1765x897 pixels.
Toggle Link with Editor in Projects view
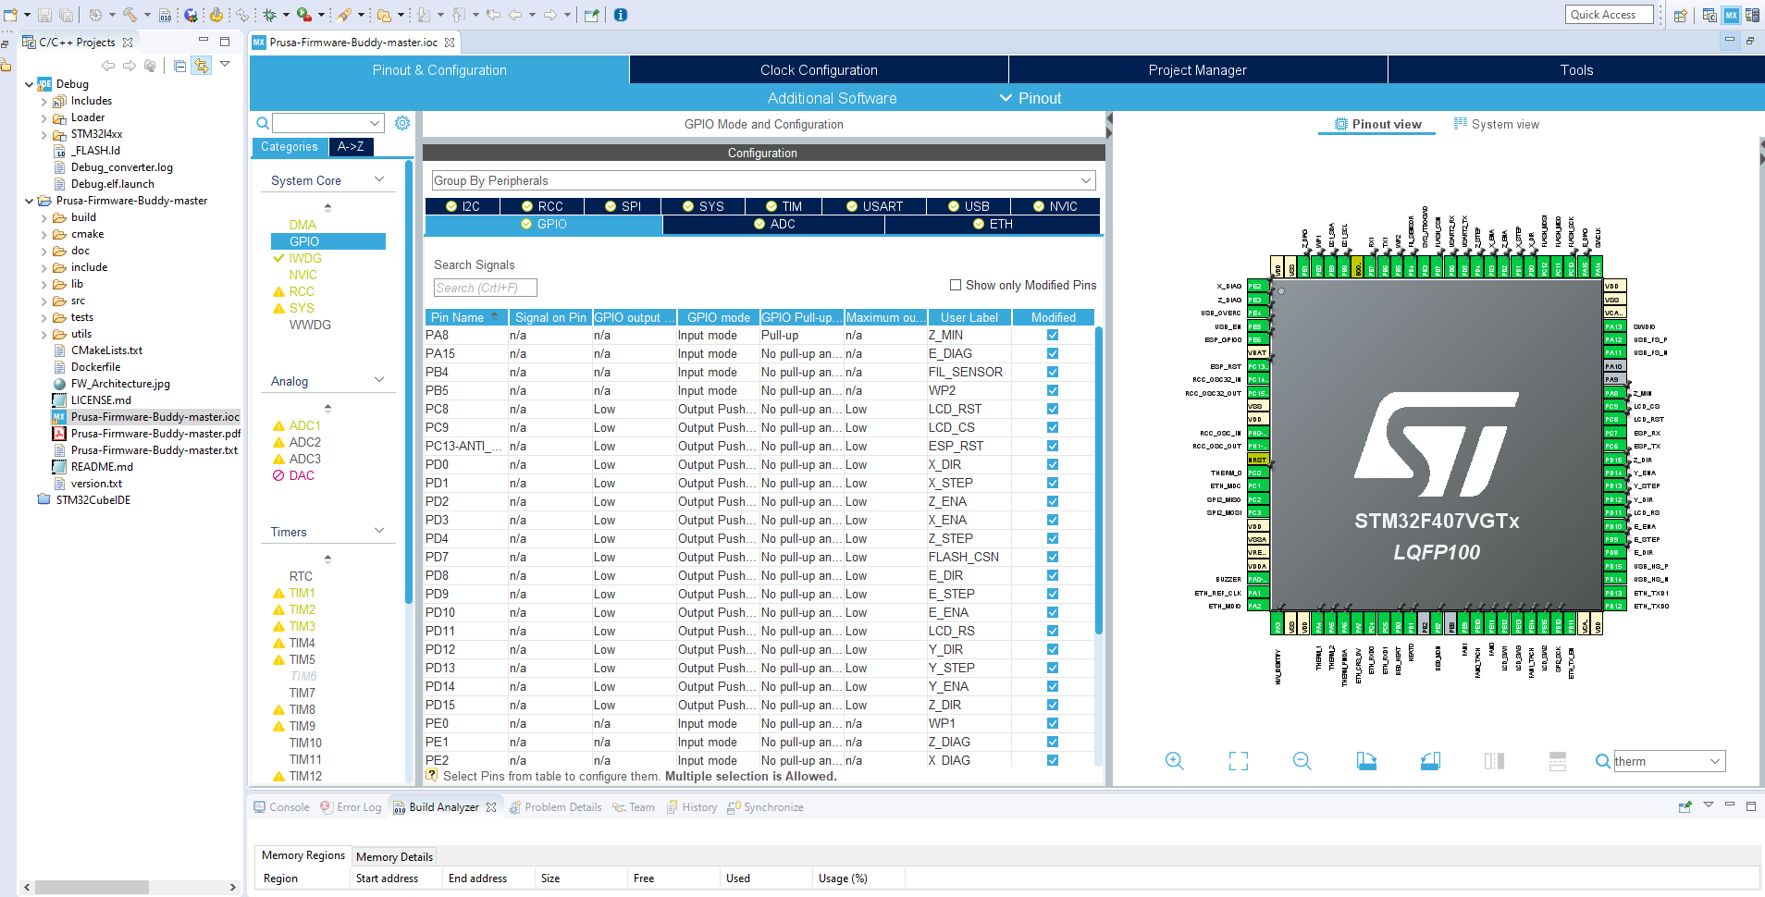(x=201, y=66)
